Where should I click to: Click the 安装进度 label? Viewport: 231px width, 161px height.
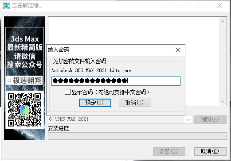click(x=58, y=128)
